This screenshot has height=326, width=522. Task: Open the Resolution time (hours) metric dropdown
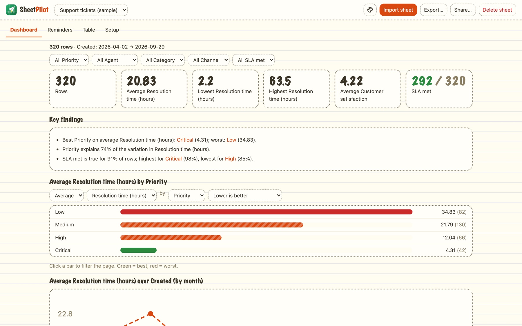click(x=122, y=196)
